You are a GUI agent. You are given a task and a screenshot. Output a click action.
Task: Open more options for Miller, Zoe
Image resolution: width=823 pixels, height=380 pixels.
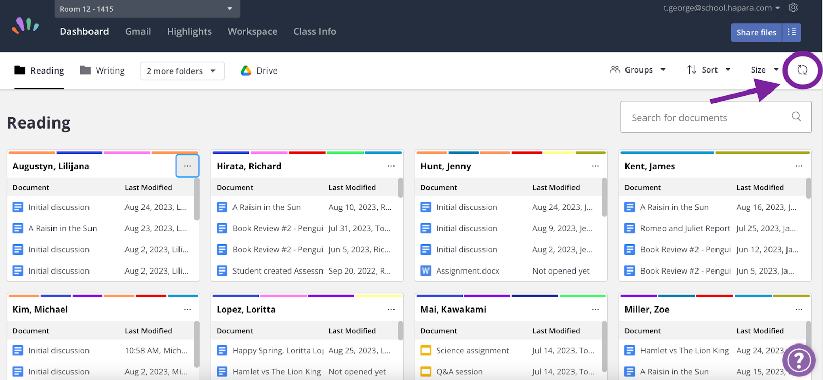point(799,309)
